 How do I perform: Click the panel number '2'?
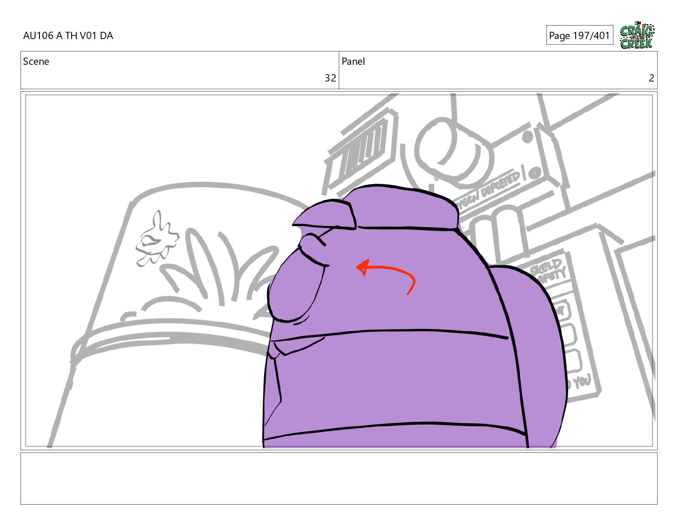point(652,78)
